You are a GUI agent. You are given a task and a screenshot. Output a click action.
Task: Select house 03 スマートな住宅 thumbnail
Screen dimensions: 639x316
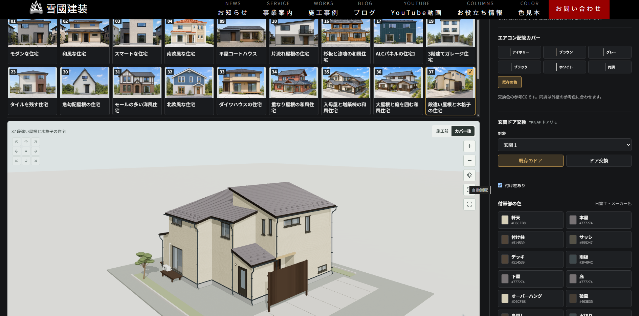137,41
